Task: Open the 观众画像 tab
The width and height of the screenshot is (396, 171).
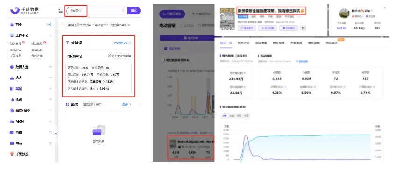Action: [261, 43]
